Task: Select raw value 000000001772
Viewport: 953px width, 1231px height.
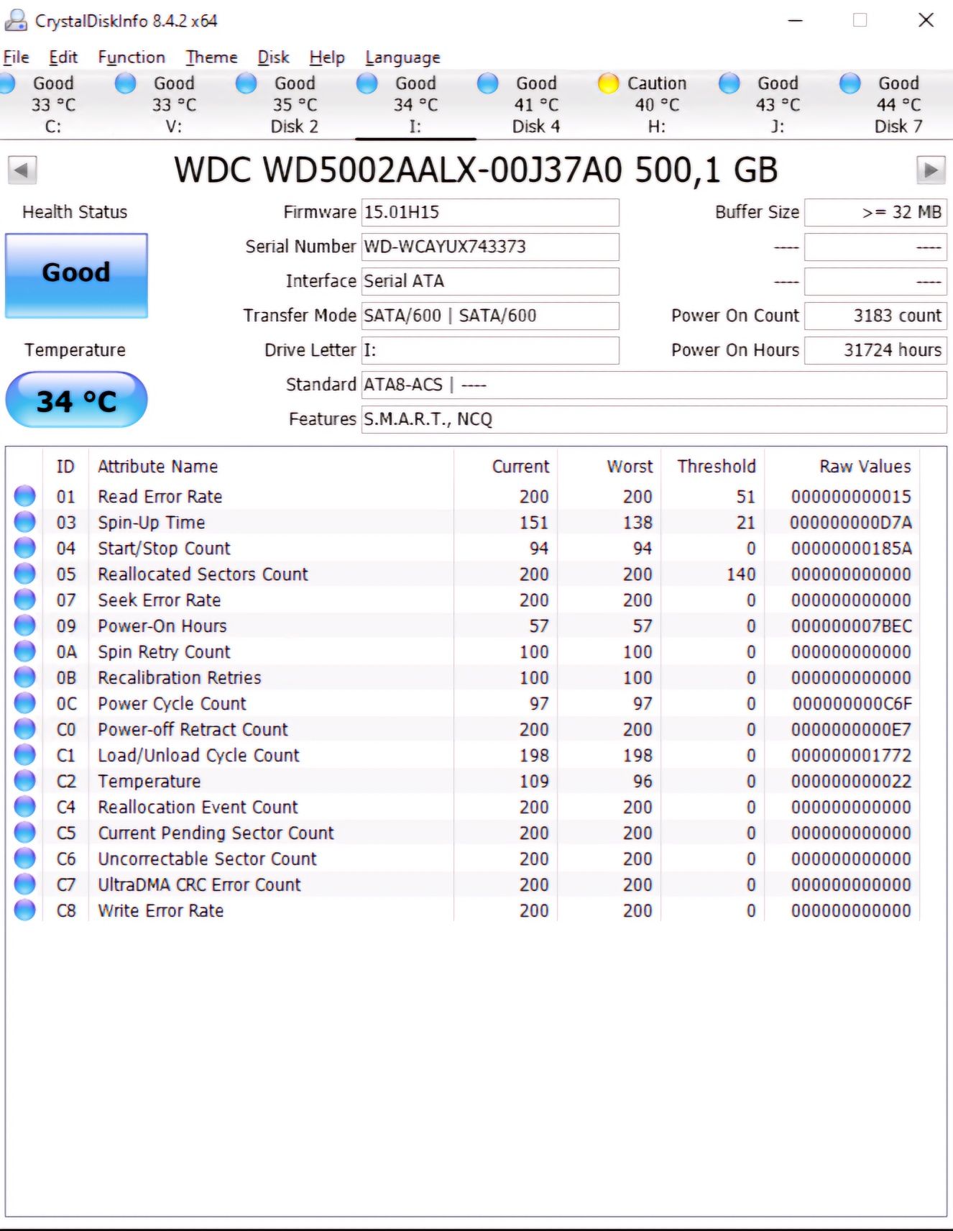Action: [x=852, y=756]
